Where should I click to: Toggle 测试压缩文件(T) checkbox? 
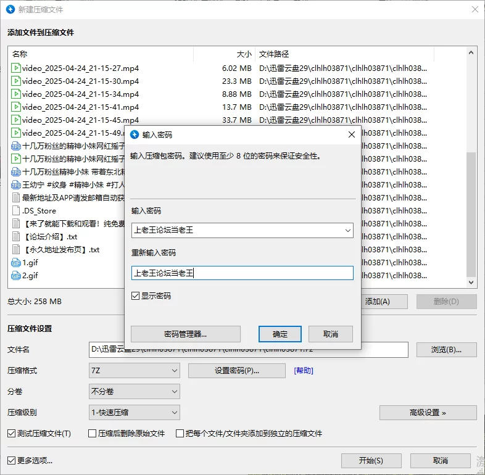coord(12,434)
